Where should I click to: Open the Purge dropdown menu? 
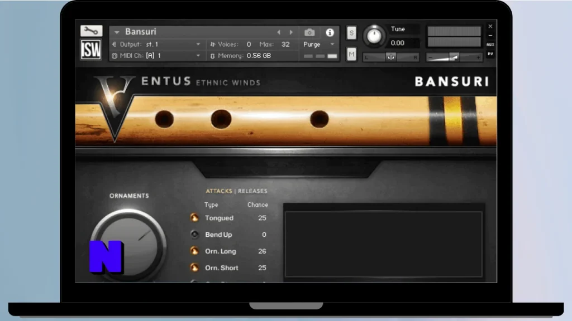point(318,45)
